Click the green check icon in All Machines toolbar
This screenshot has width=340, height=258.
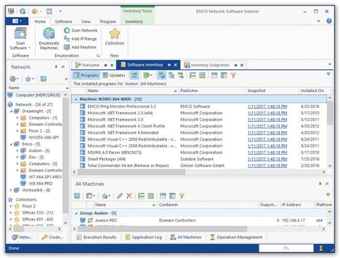click(77, 196)
